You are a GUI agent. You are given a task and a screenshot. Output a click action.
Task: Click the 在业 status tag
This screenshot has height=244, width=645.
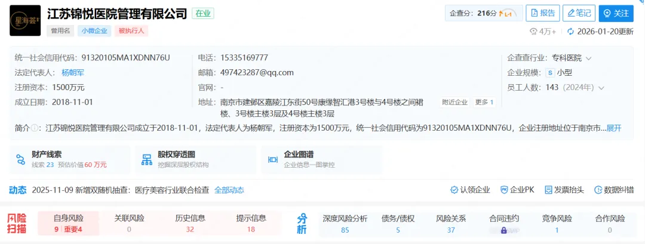pyautogui.click(x=203, y=13)
